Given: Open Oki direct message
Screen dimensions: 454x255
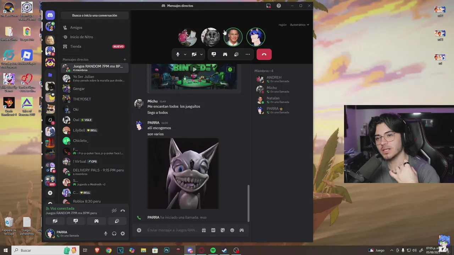Looking at the screenshot, I should pos(94,109).
